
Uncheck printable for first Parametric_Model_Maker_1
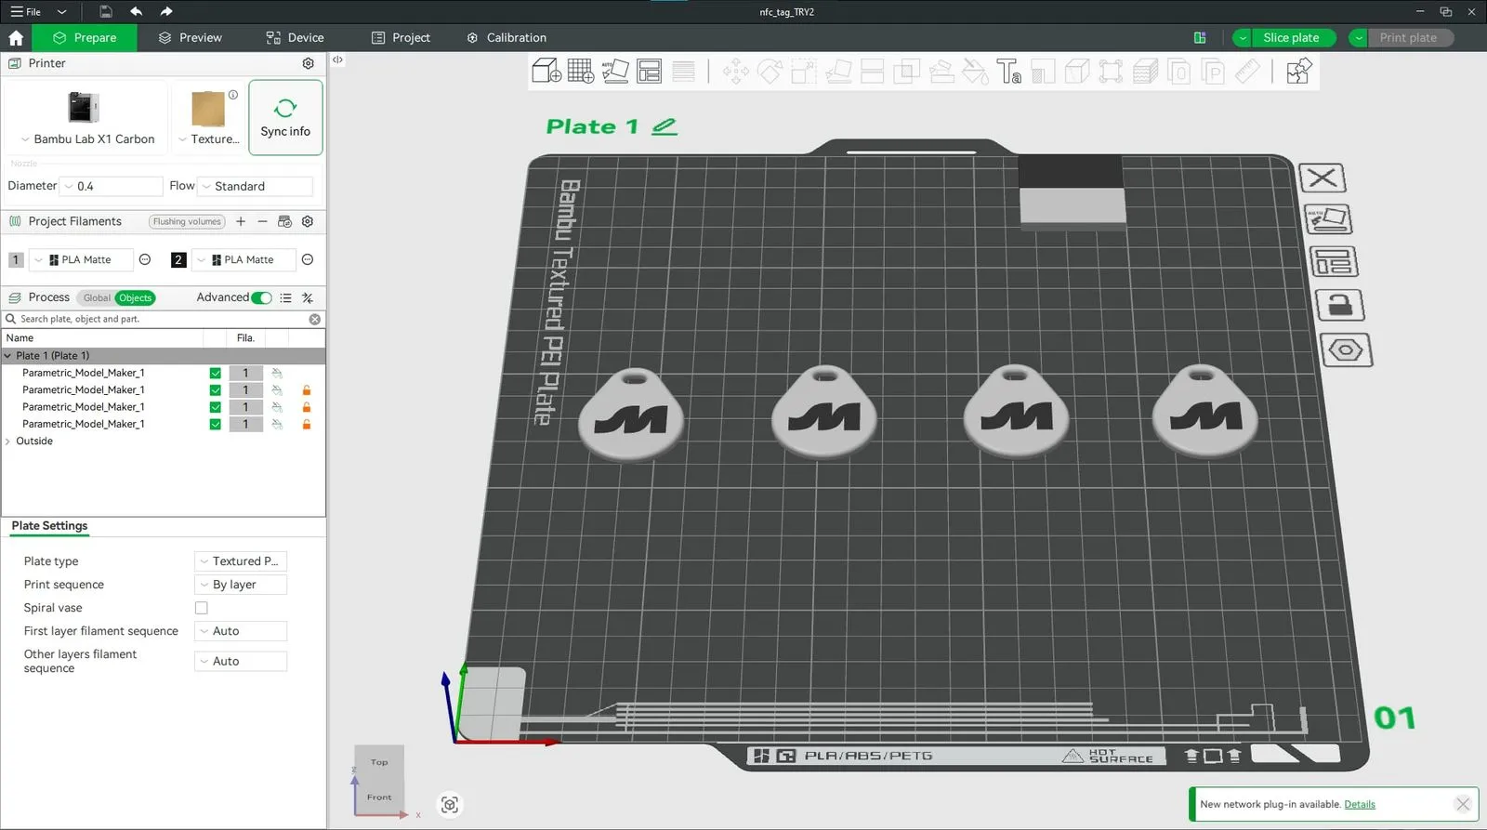coord(216,374)
